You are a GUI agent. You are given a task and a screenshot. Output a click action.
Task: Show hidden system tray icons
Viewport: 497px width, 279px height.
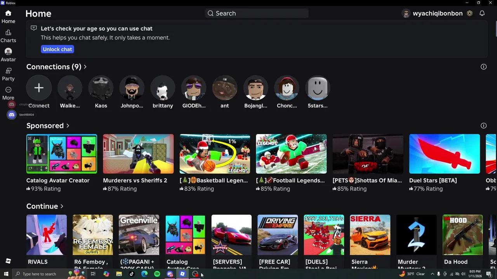(432, 274)
